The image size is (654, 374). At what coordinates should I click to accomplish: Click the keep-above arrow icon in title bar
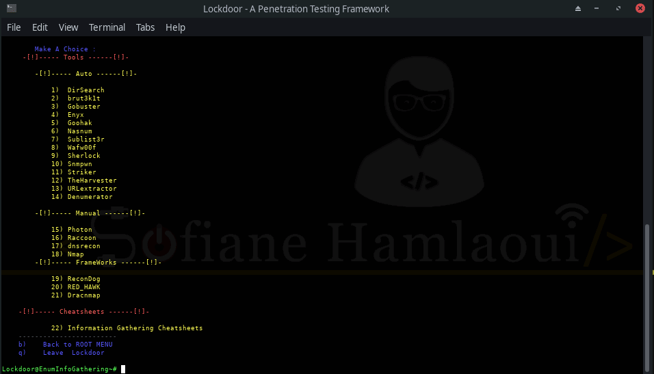pyautogui.click(x=578, y=8)
